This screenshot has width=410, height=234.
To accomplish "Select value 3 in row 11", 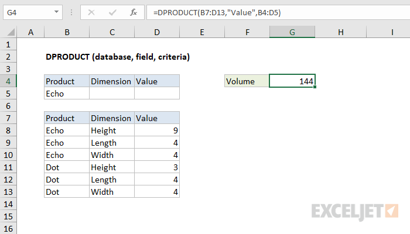I will click(157, 167).
